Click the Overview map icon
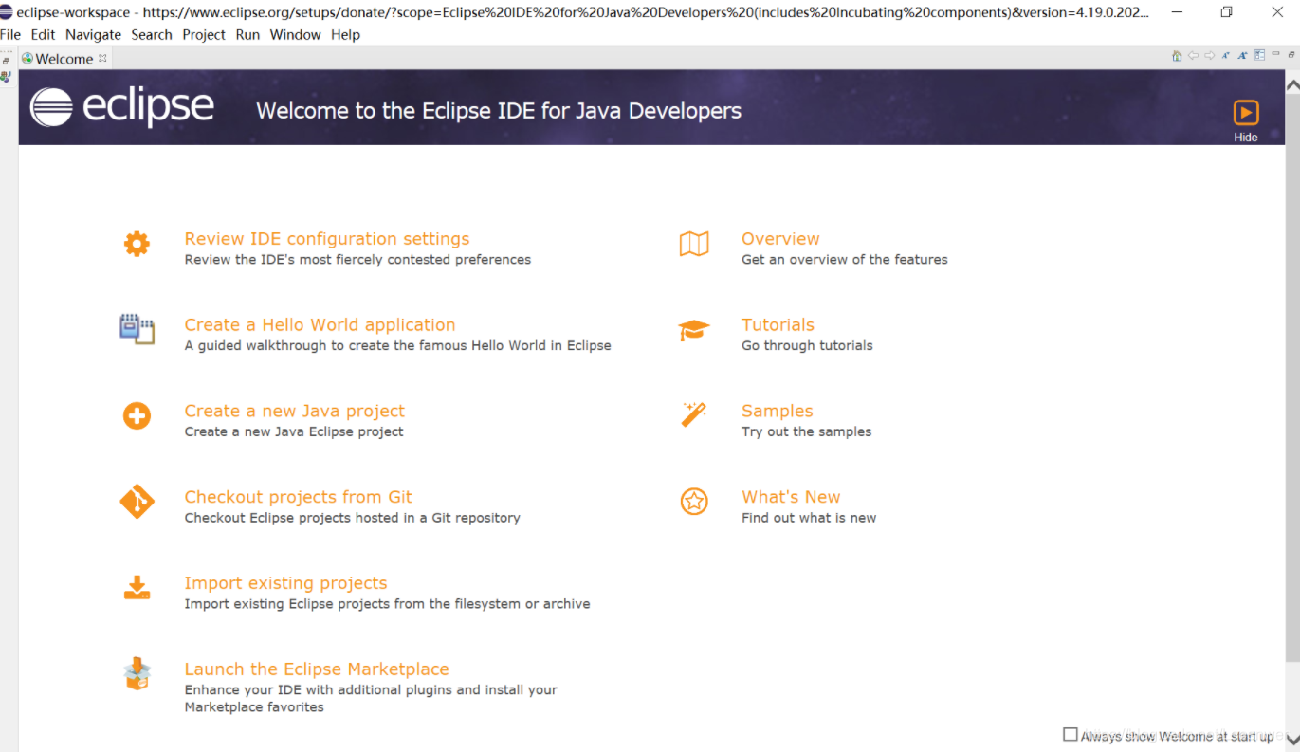Viewport: 1300px width, 752px height. pos(694,244)
